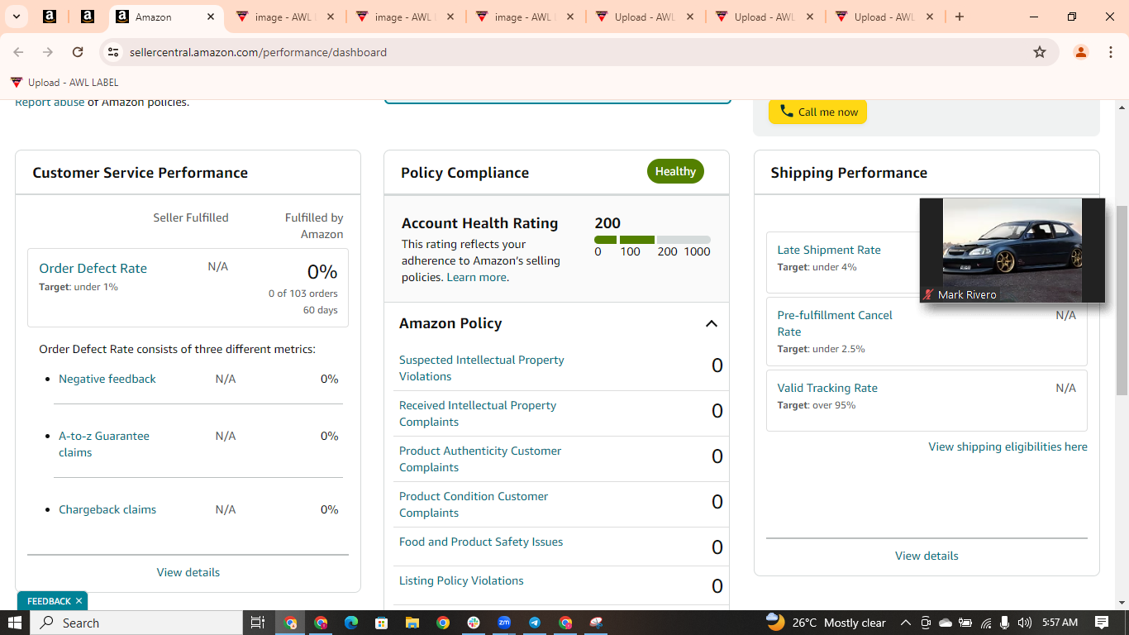The image size is (1129, 635).
Task: Click the '0 of 103 orders' text
Action: point(302,294)
